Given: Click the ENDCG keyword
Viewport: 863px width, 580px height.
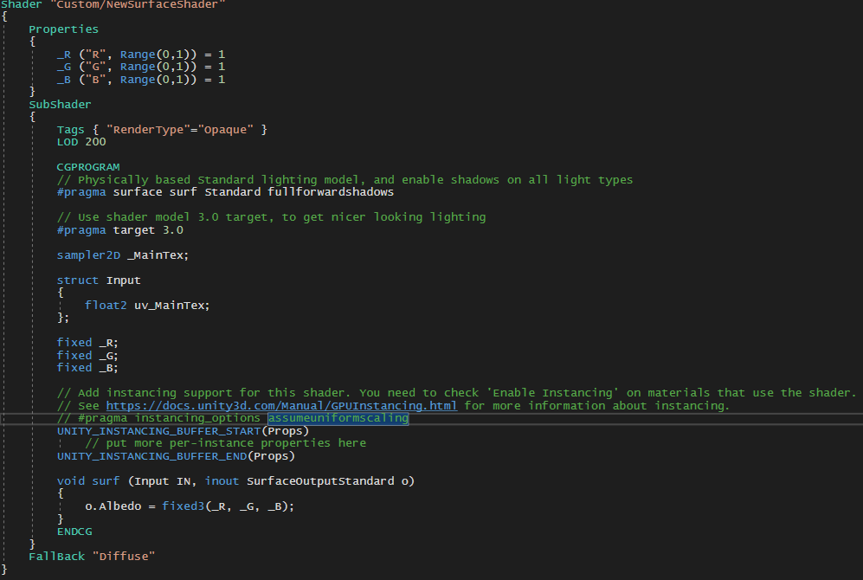Looking at the screenshot, I should click(x=74, y=532).
